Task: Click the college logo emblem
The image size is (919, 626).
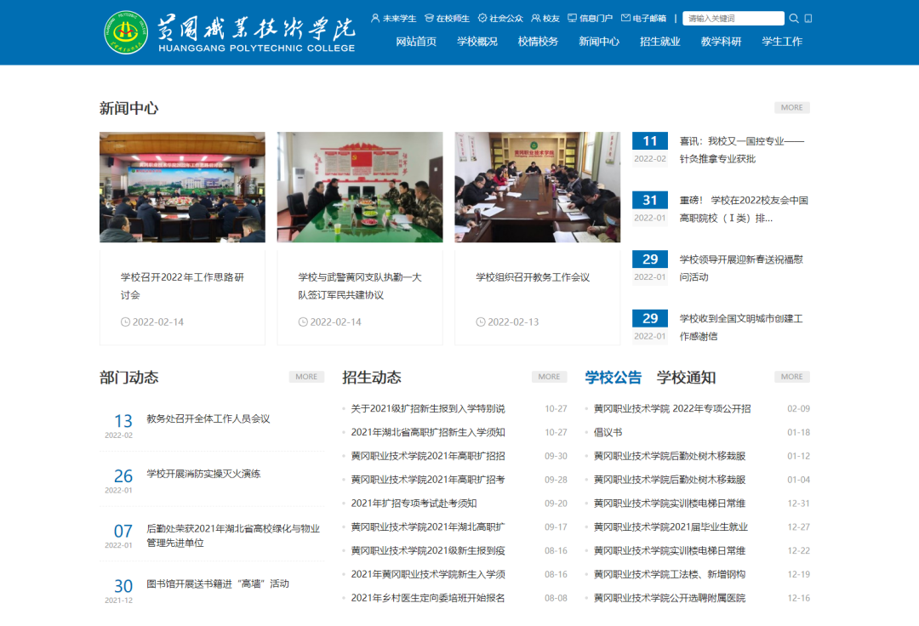Action: coord(126,32)
